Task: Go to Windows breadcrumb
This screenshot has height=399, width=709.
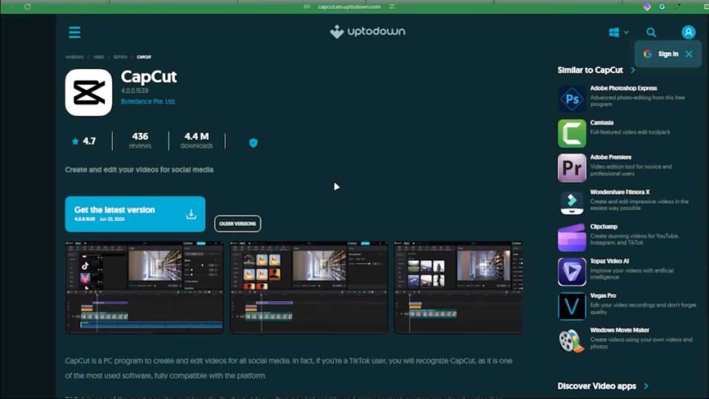Action: point(74,57)
